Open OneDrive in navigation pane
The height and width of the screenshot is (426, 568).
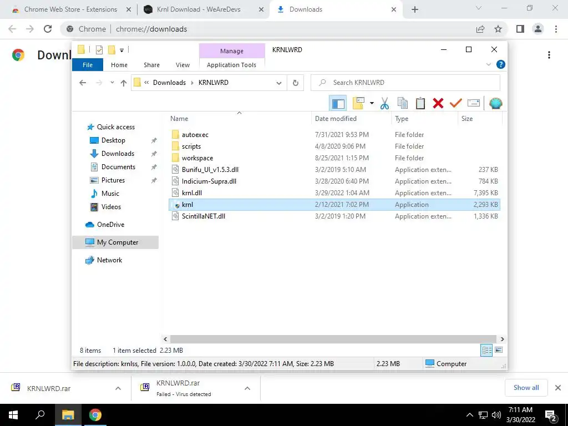tap(110, 225)
